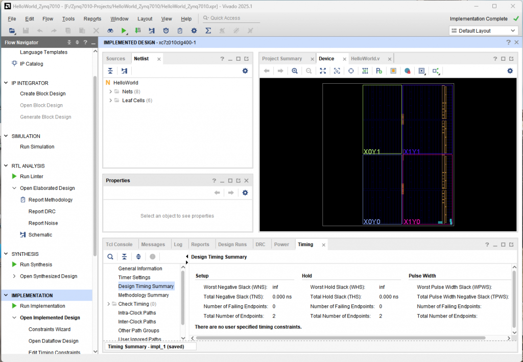The image size is (523, 362).
Task: Open the Tools menu
Action: click(68, 19)
